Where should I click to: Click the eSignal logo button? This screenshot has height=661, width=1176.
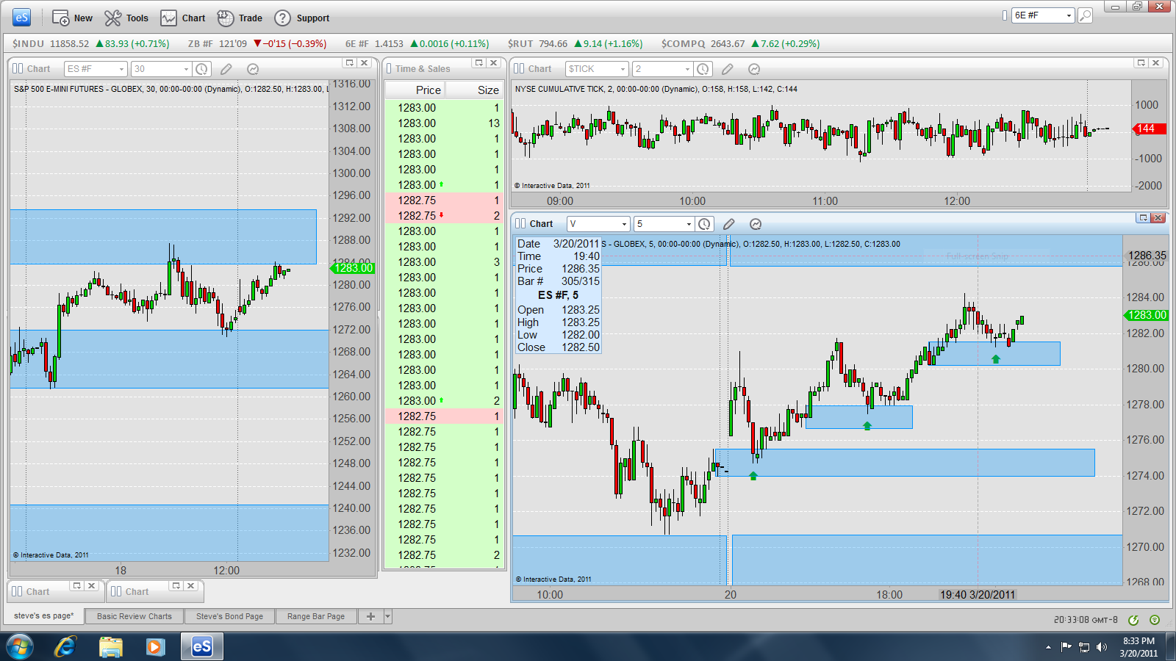point(21,17)
